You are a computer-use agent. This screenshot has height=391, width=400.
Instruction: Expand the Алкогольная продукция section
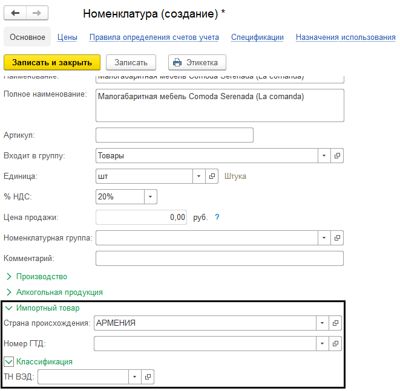click(54, 292)
